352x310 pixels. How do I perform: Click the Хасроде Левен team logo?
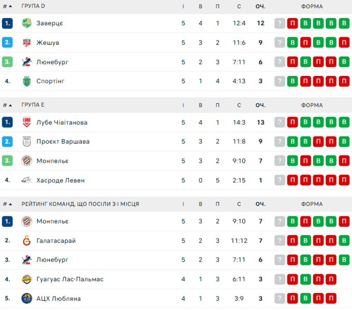point(27,180)
